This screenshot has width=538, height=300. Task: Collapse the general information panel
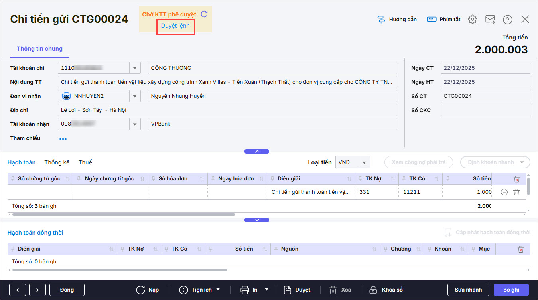click(x=257, y=152)
